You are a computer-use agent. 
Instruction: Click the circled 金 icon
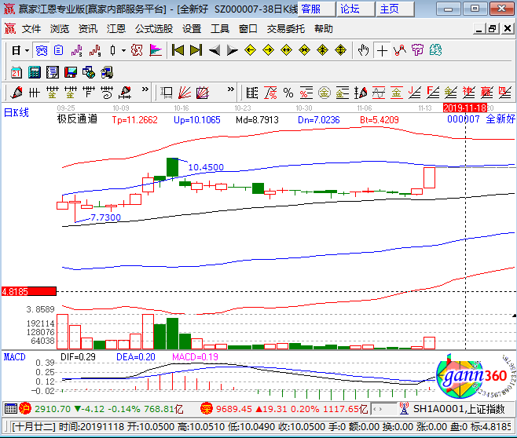pyautogui.click(x=324, y=93)
